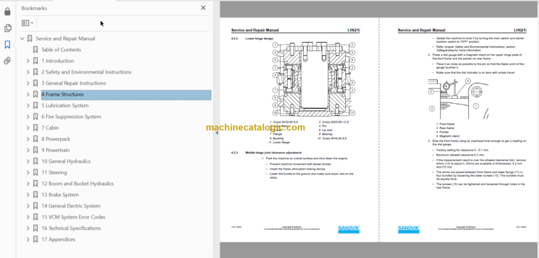Click 'Middle hinge joint clearance adjustment' heading
The image size is (539, 258).
[x=274, y=152]
